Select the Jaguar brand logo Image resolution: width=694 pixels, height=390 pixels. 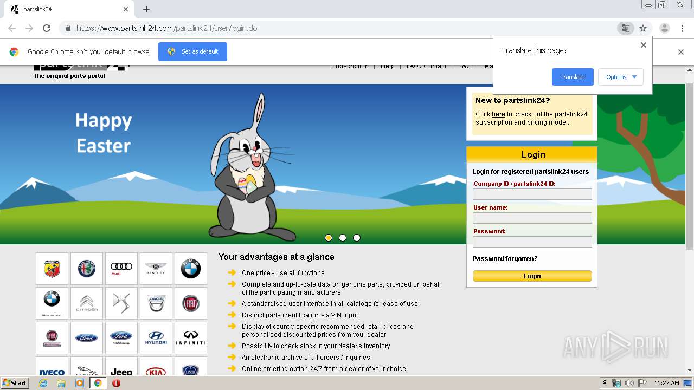pyautogui.click(x=87, y=366)
